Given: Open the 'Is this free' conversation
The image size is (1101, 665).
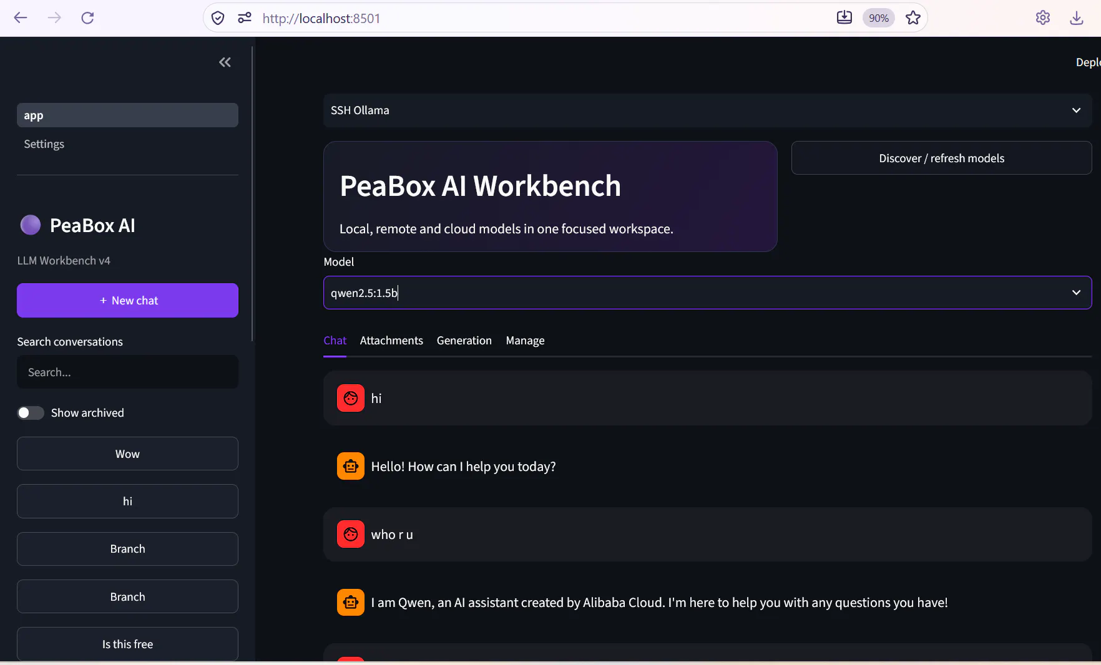Looking at the screenshot, I should [x=127, y=644].
